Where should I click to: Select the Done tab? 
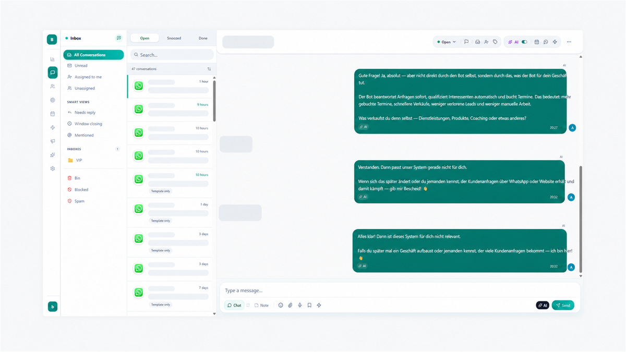(203, 38)
